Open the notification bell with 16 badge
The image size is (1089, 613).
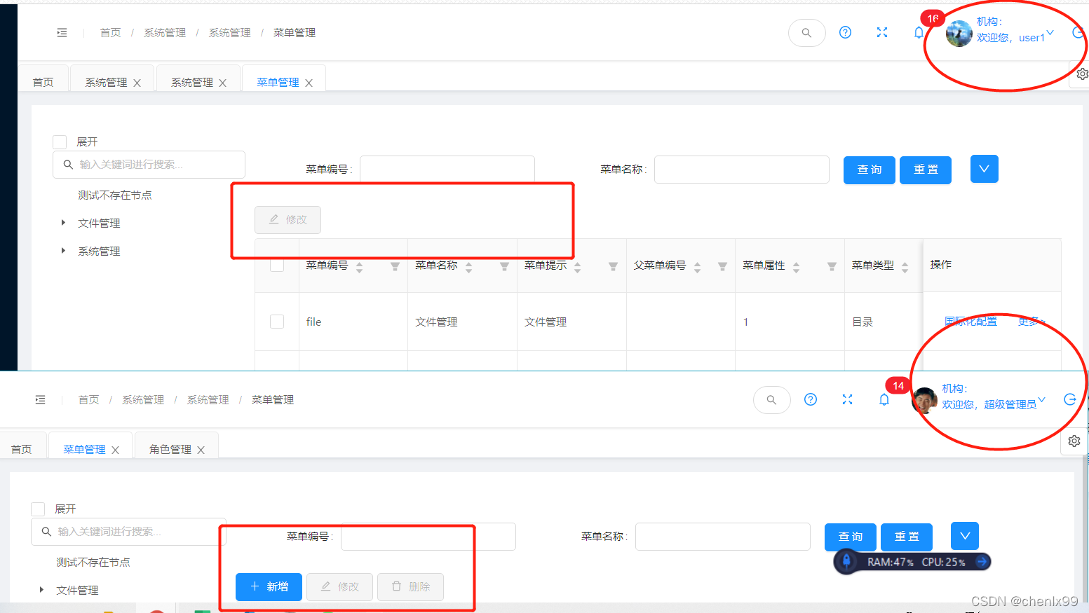point(919,32)
